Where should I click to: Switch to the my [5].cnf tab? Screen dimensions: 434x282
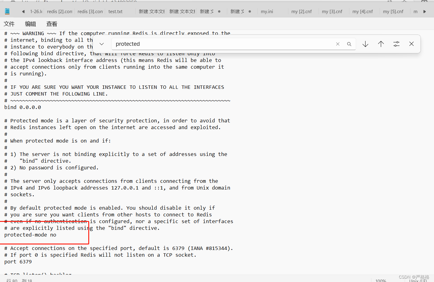tap(393, 12)
